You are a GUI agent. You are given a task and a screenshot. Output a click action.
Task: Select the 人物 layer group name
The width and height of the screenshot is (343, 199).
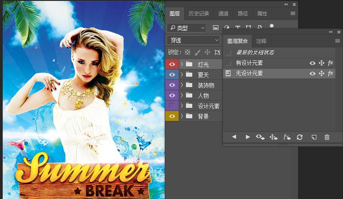pos(203,96)
